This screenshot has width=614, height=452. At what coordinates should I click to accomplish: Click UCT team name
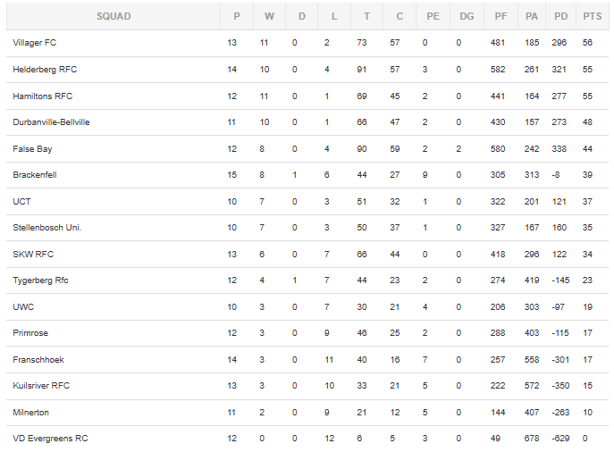tap(21, 202)
